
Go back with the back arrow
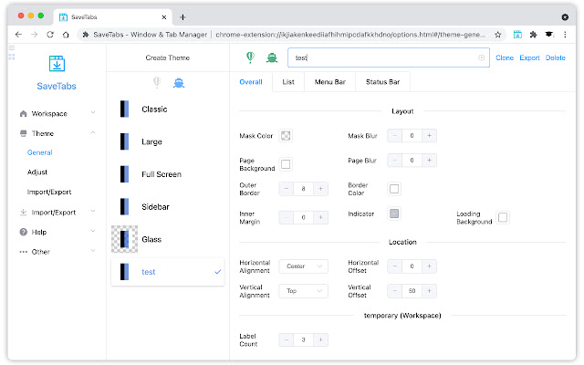pos(18,35)
